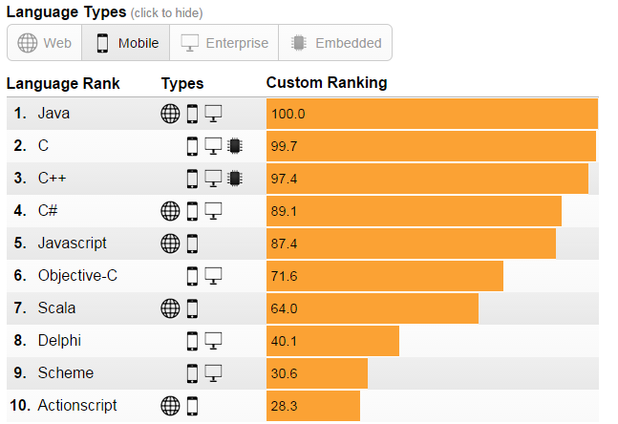Click the web globe icon in Java row
Image resolution: width=618 pixels, height=424 pixels.
170,114
